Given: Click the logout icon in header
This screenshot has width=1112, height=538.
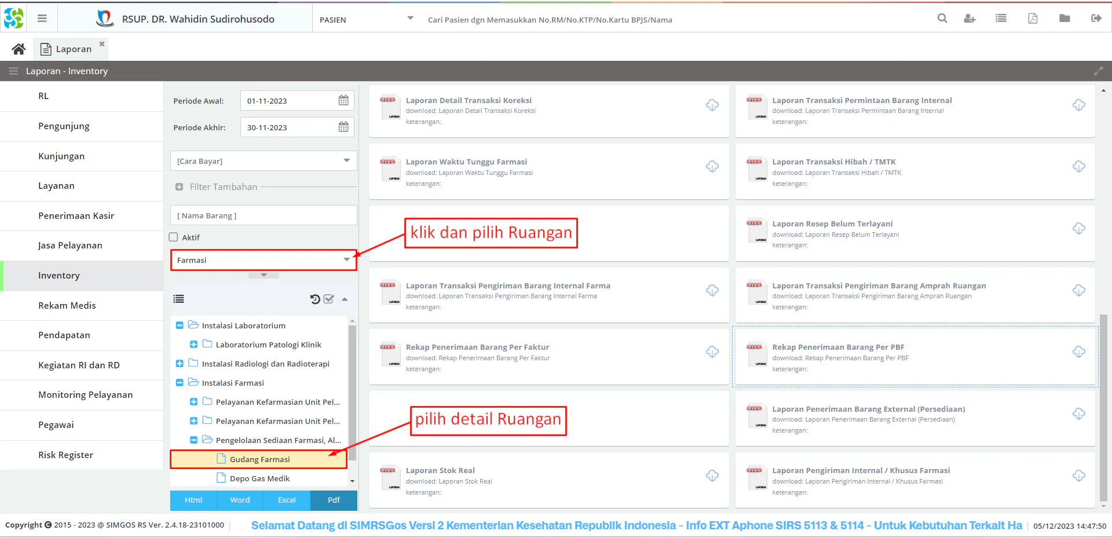Looking at the screenshot, I should [1096, 19].
